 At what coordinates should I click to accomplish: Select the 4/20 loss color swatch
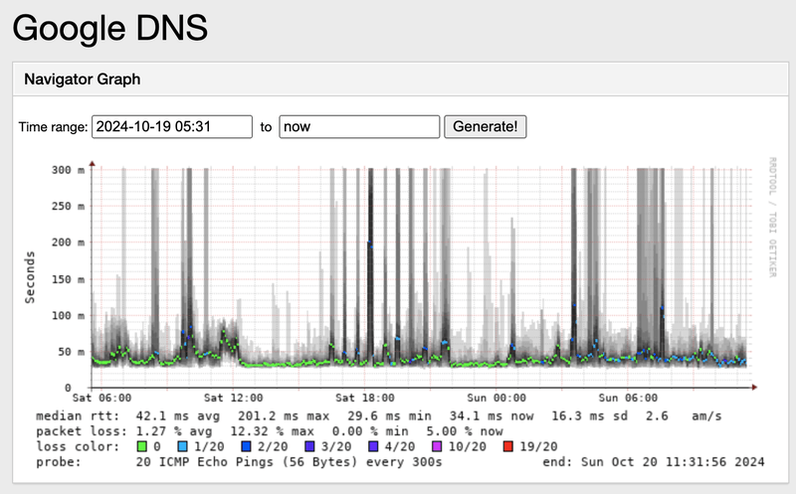coord(373,446)
